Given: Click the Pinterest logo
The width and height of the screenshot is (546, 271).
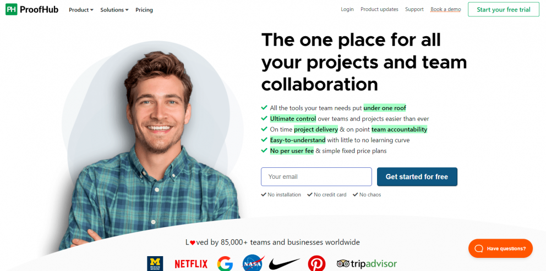Looking at the screenshot, I should point(316,264).
